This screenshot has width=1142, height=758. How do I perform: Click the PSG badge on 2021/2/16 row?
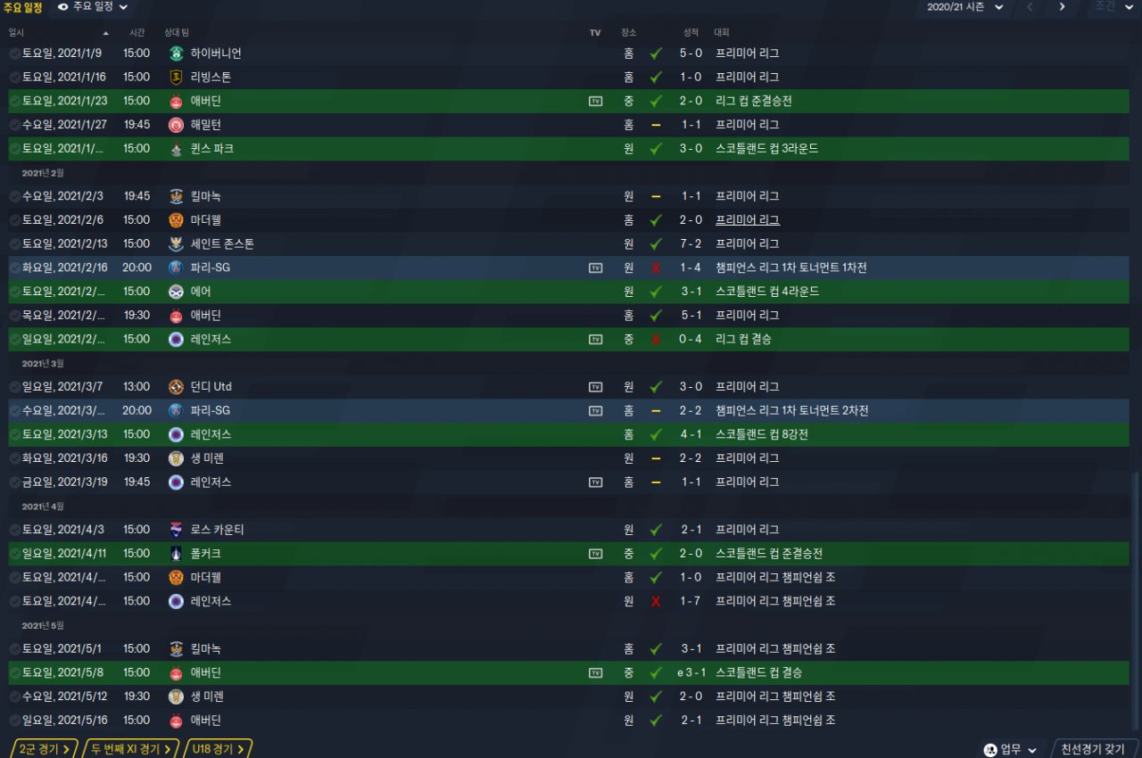tap(176, 268)
